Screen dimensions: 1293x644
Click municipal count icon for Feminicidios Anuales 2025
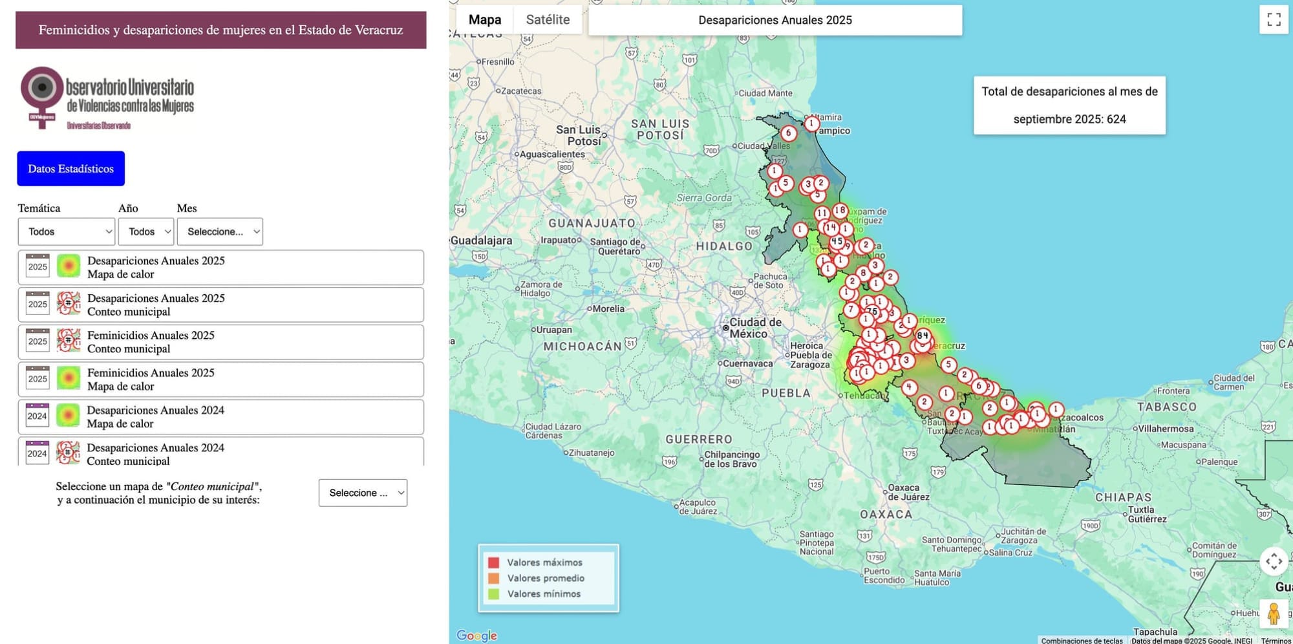69,341
